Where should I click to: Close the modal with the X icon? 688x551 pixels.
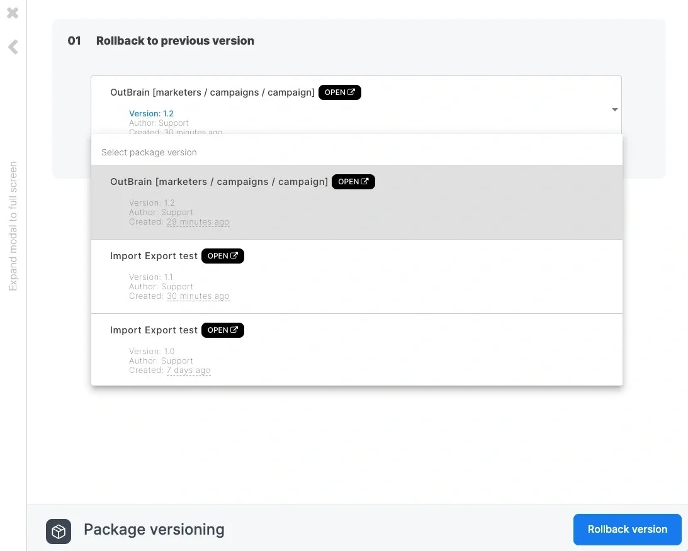11,13
